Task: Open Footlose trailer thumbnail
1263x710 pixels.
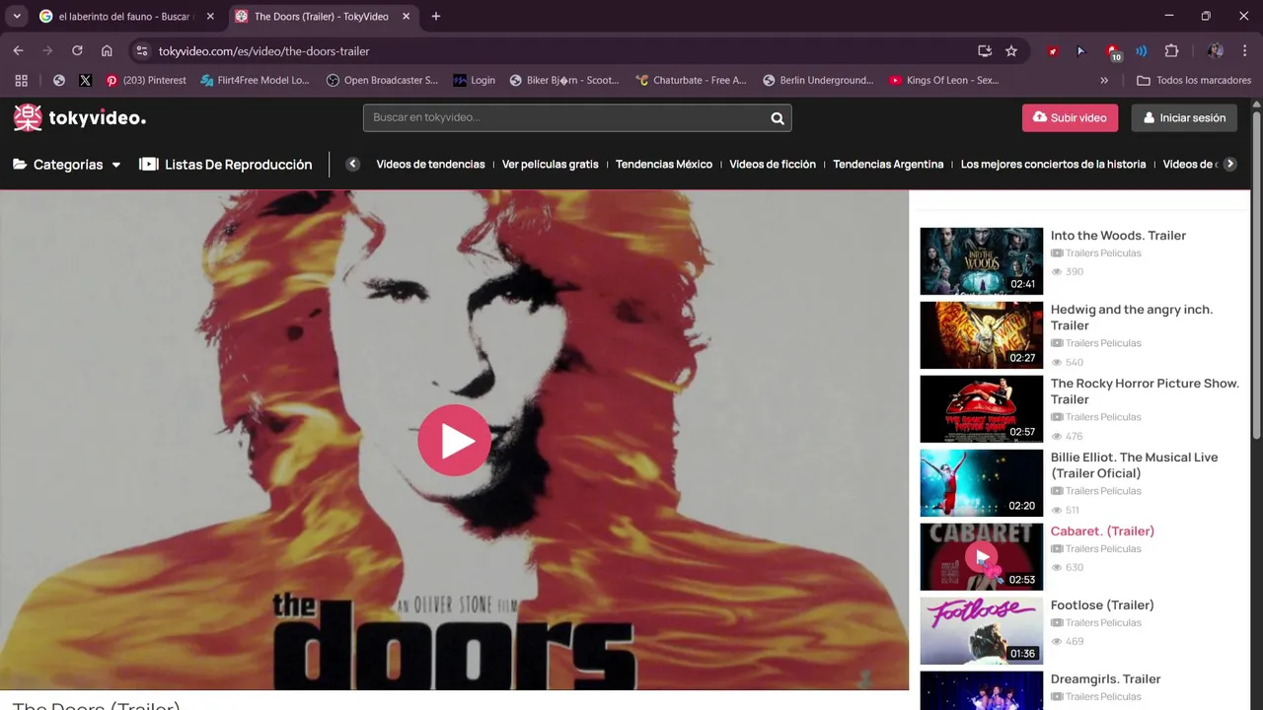Action: (981, 631)
